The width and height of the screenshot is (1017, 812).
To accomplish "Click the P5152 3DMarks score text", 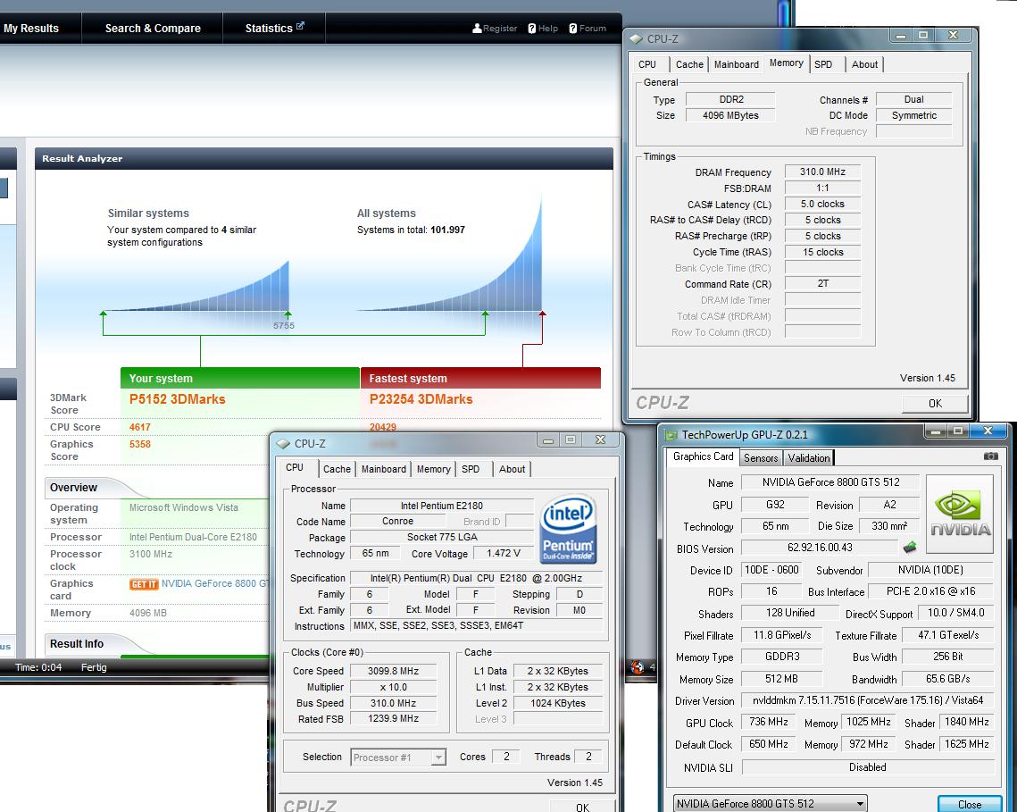I will point(177,399).
